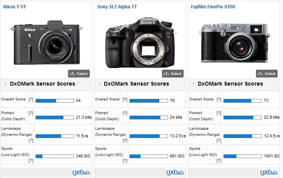Click Sony dynamic range bar 13.2 Evs

pyautogui.click(x=149, y=136)
